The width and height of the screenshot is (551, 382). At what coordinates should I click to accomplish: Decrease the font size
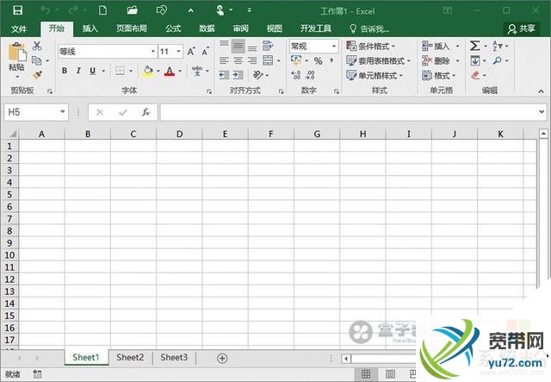point(205,52)
